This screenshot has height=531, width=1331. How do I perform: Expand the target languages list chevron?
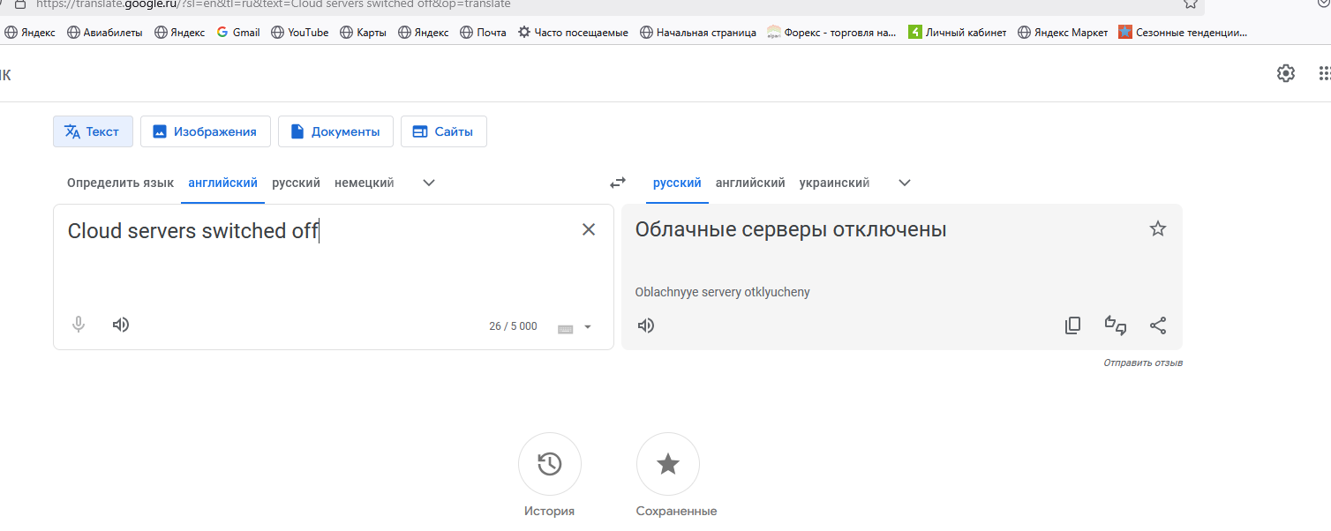905,183
